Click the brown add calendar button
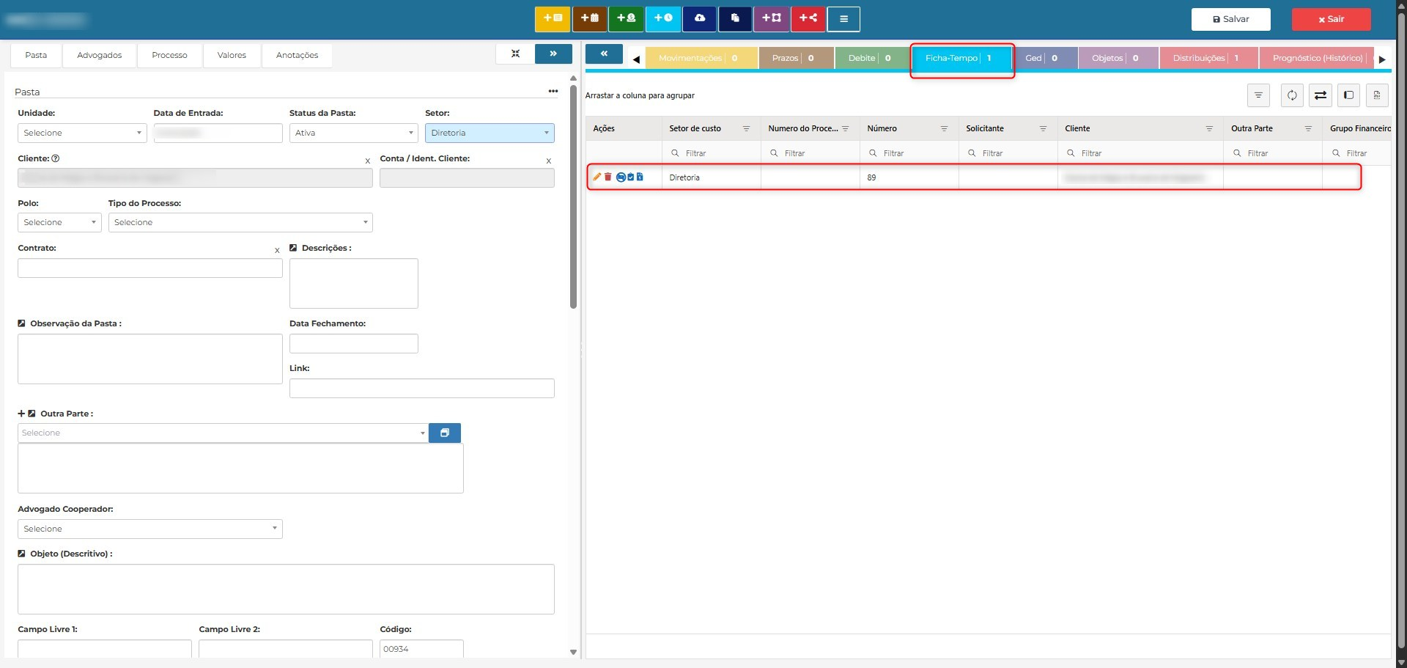This screenshot has height=668, width=1407. (x=589, y=19)
